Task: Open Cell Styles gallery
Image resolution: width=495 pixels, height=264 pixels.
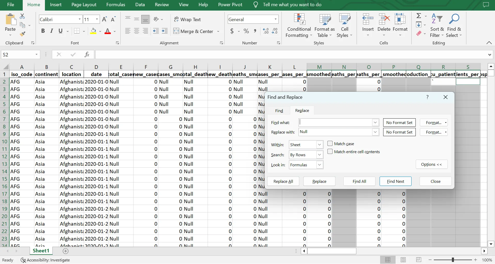Action: click(344, 26)
